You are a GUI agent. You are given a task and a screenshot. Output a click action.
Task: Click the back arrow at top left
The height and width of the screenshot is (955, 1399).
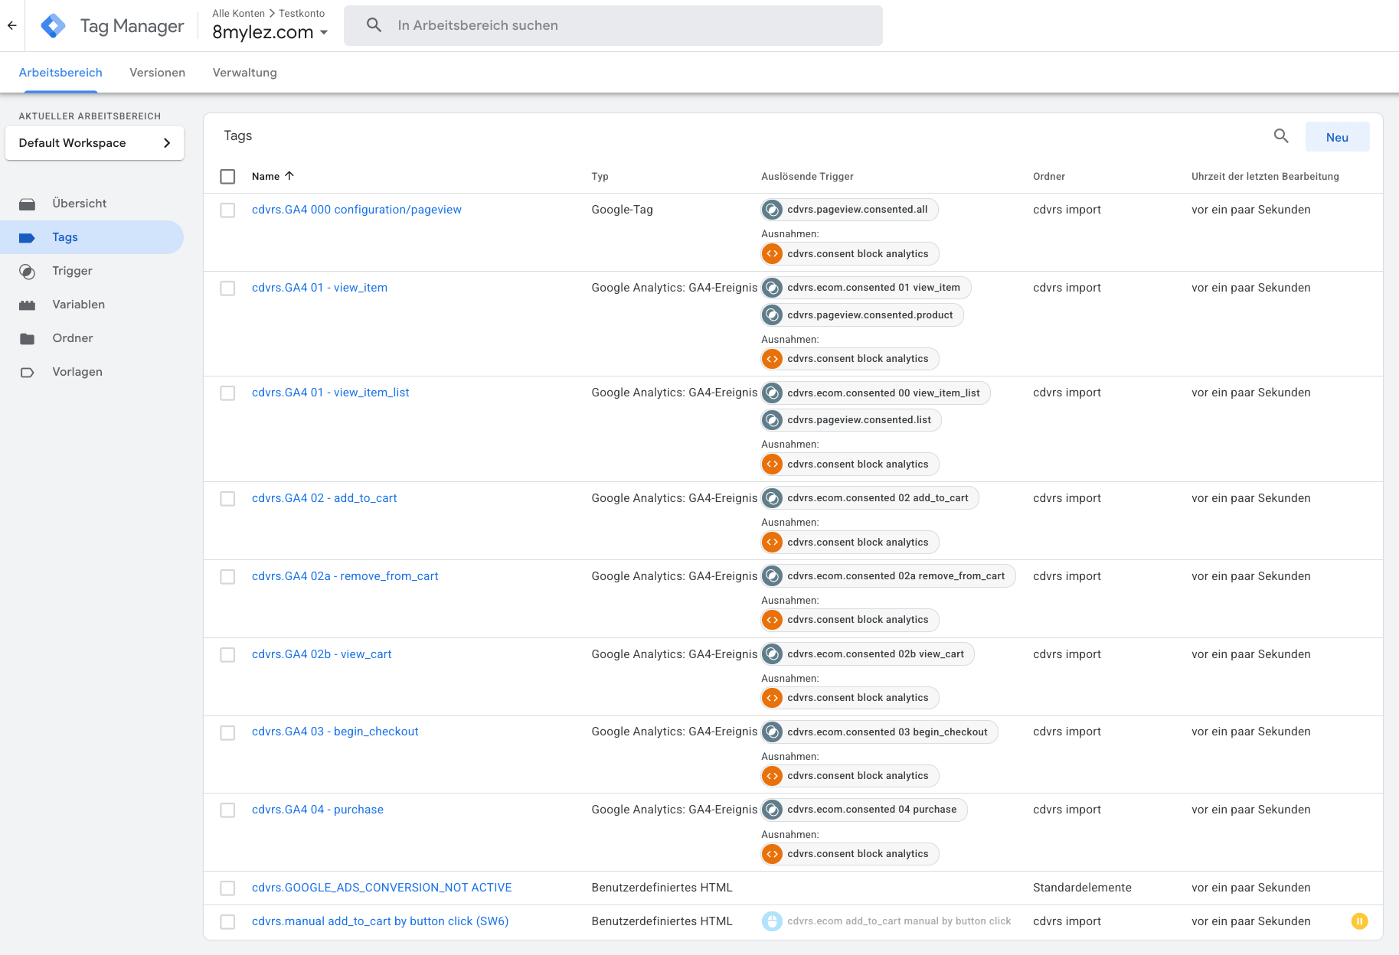(x=11, y=25)
